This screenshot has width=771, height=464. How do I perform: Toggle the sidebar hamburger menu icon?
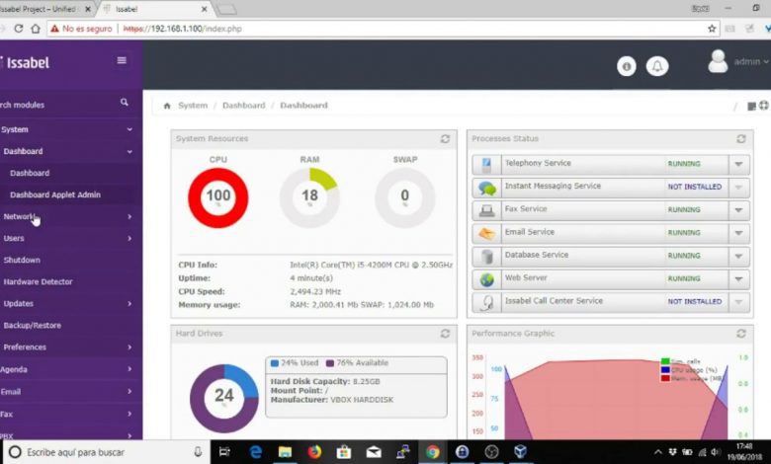click(122, 60)
